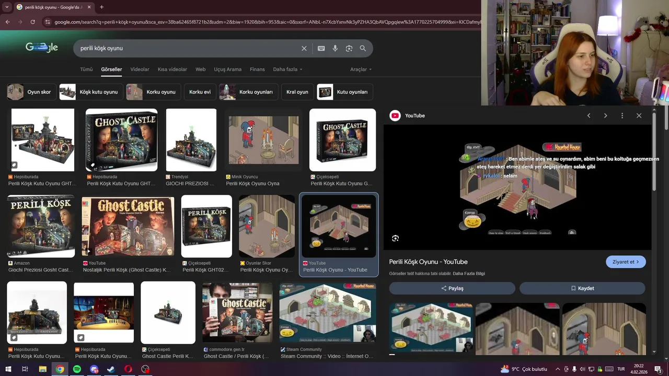Show previous image in preview panel
The height and width of the screenshot is (376, 669).
589,115
